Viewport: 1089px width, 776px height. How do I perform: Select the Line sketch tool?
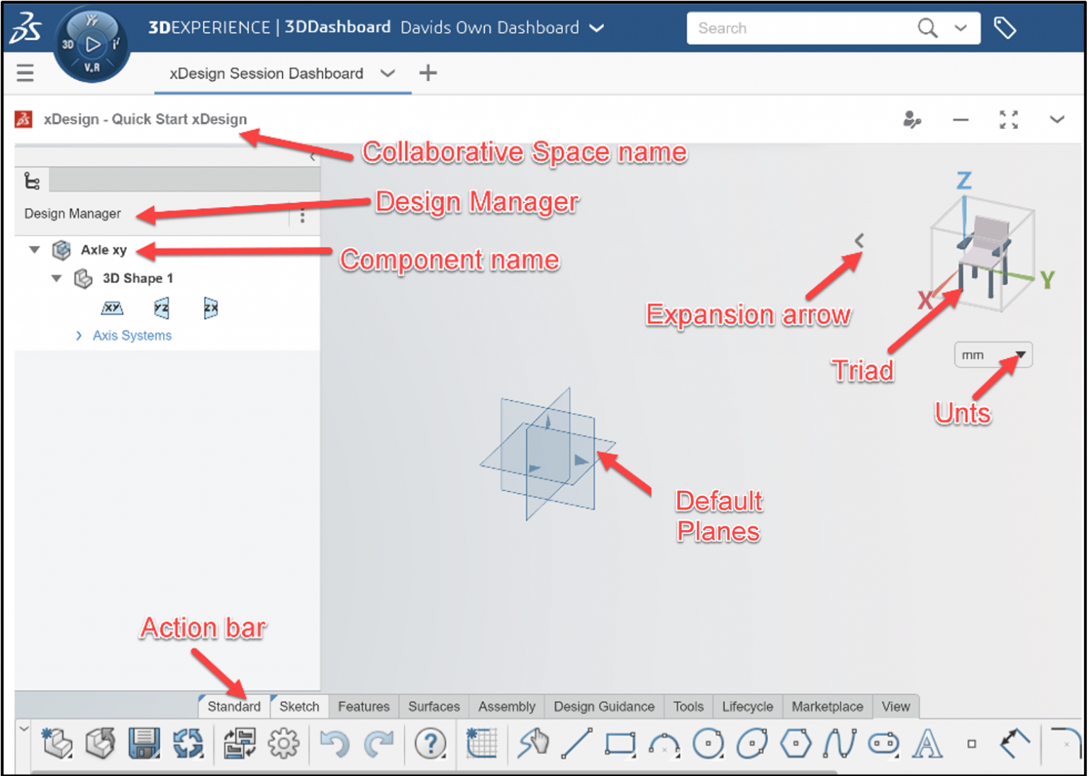pyautogui.click(x=578, y=743)
